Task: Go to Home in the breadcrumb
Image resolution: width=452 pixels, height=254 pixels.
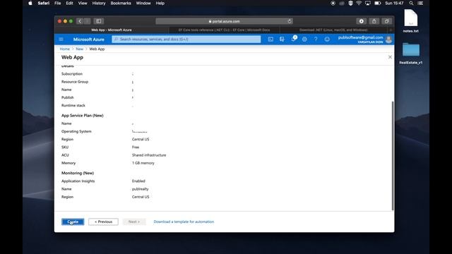Action: pos(64,49)
